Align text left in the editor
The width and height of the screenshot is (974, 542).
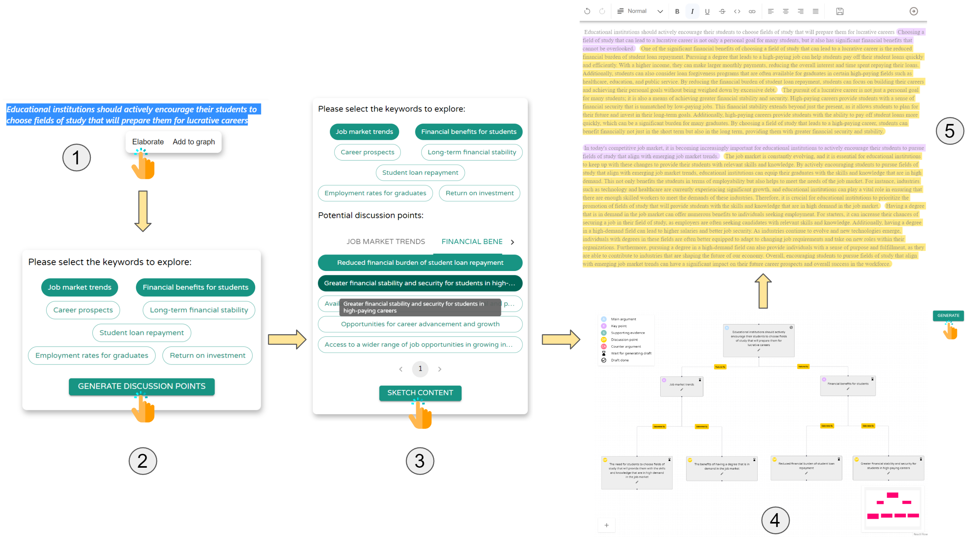771,11
